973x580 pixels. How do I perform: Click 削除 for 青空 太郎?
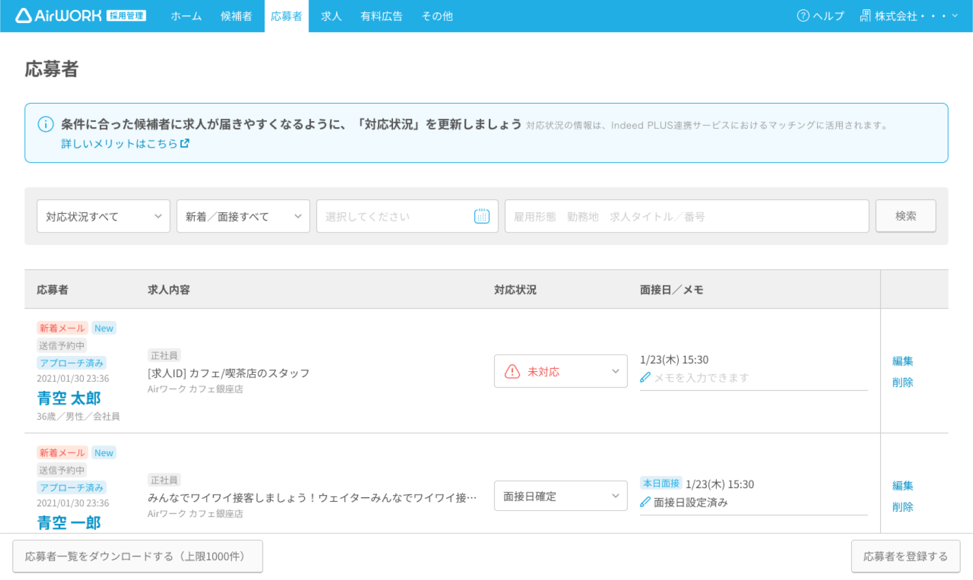click(x=903, y=382)
